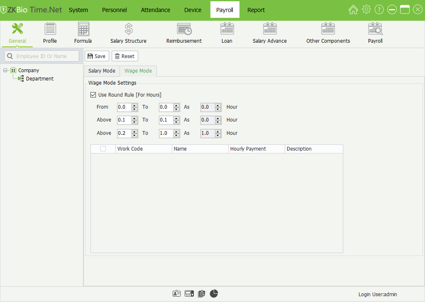Increase the third row As 1.0 value
The width and height of the screenshot is (425, 302).
(x=218, y=132)
